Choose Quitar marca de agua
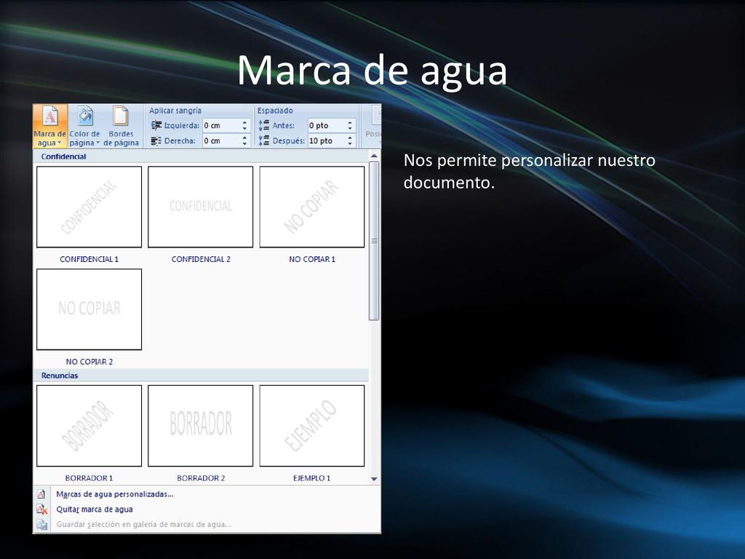This screenshot has width=745, height=559. coord(95,510)
